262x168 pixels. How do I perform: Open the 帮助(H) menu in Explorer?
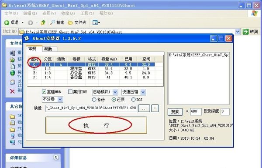pyautogui.click(x=106, y=13)
